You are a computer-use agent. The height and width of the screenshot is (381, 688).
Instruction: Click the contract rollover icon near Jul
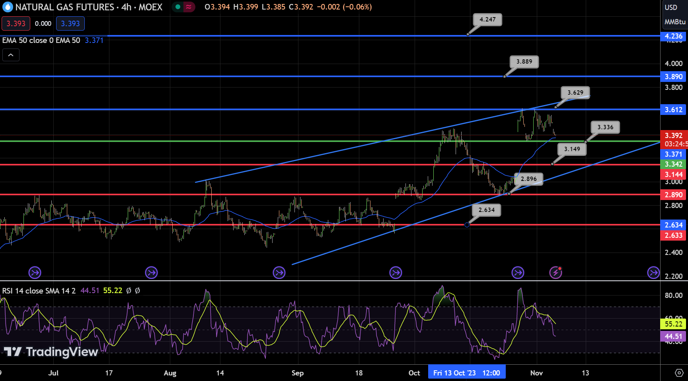click(x=35, y=273)
